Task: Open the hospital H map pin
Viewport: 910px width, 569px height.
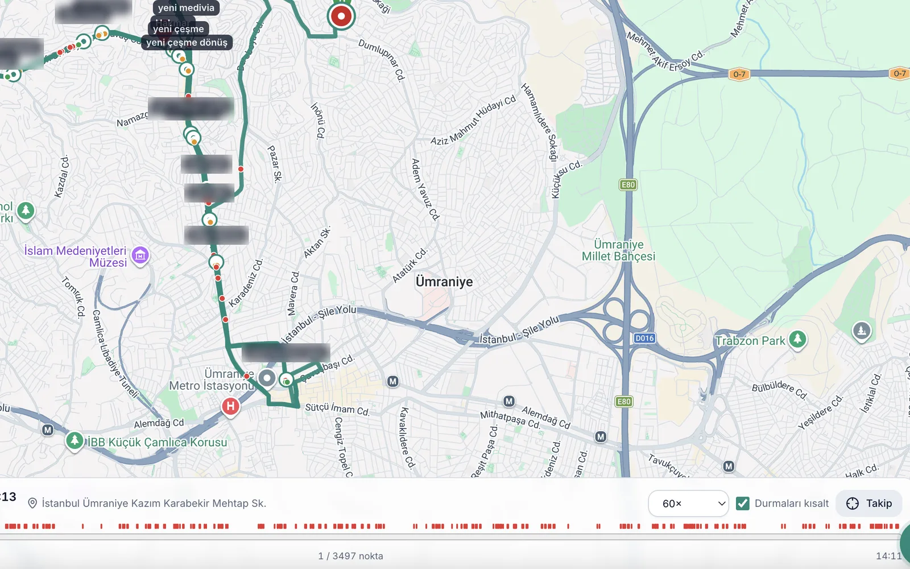Action: pyautogui.click(x=230, y=406)
